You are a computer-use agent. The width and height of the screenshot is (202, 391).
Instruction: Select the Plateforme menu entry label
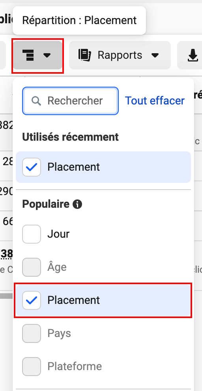pos(75,367)
